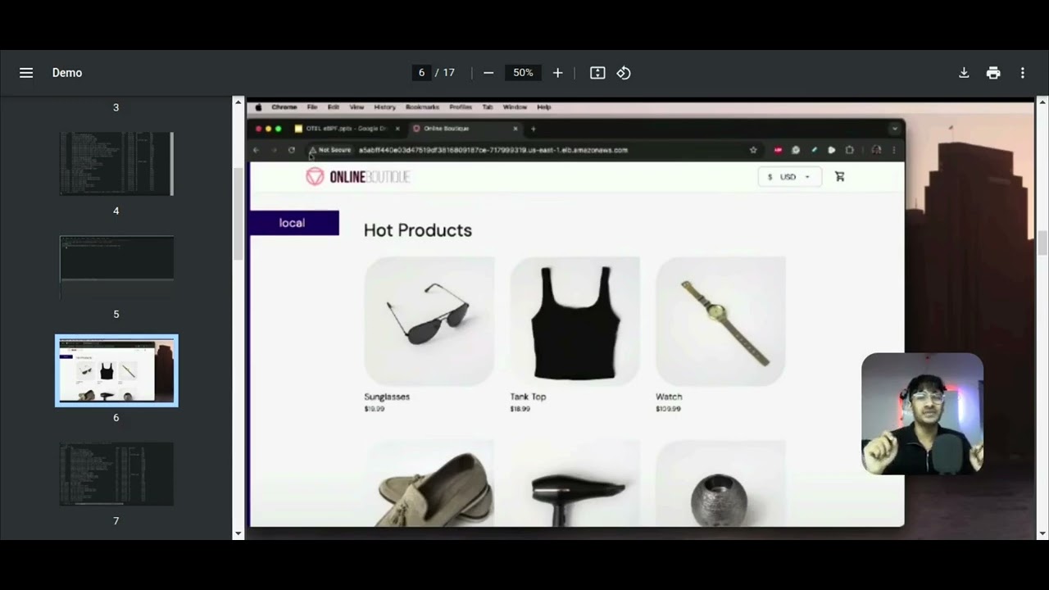
Task: Click the Hot Products heading
Action: [418, 230]
